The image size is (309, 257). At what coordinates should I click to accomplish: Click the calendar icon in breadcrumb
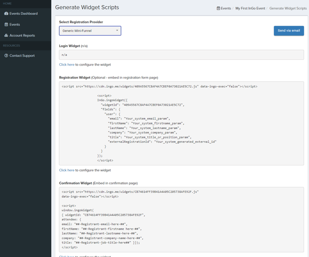pyautogui.click(x=218, y=8)
